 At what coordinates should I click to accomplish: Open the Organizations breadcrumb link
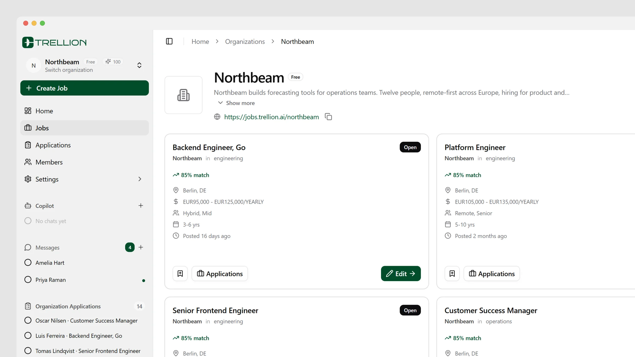245,42
